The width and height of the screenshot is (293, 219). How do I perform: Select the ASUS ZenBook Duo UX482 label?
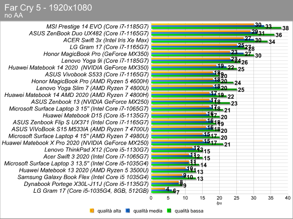[x=89, y=33]
